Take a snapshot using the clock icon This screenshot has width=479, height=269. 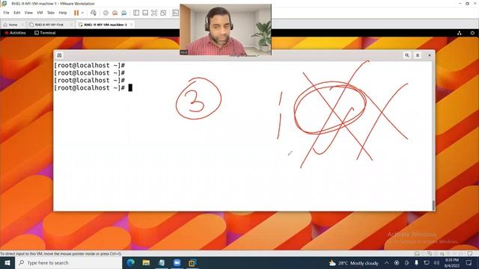pyautogui.click(x=106, y=13)
